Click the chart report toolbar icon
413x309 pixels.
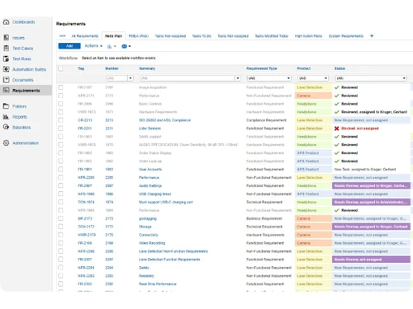click(x=109, y=46)
